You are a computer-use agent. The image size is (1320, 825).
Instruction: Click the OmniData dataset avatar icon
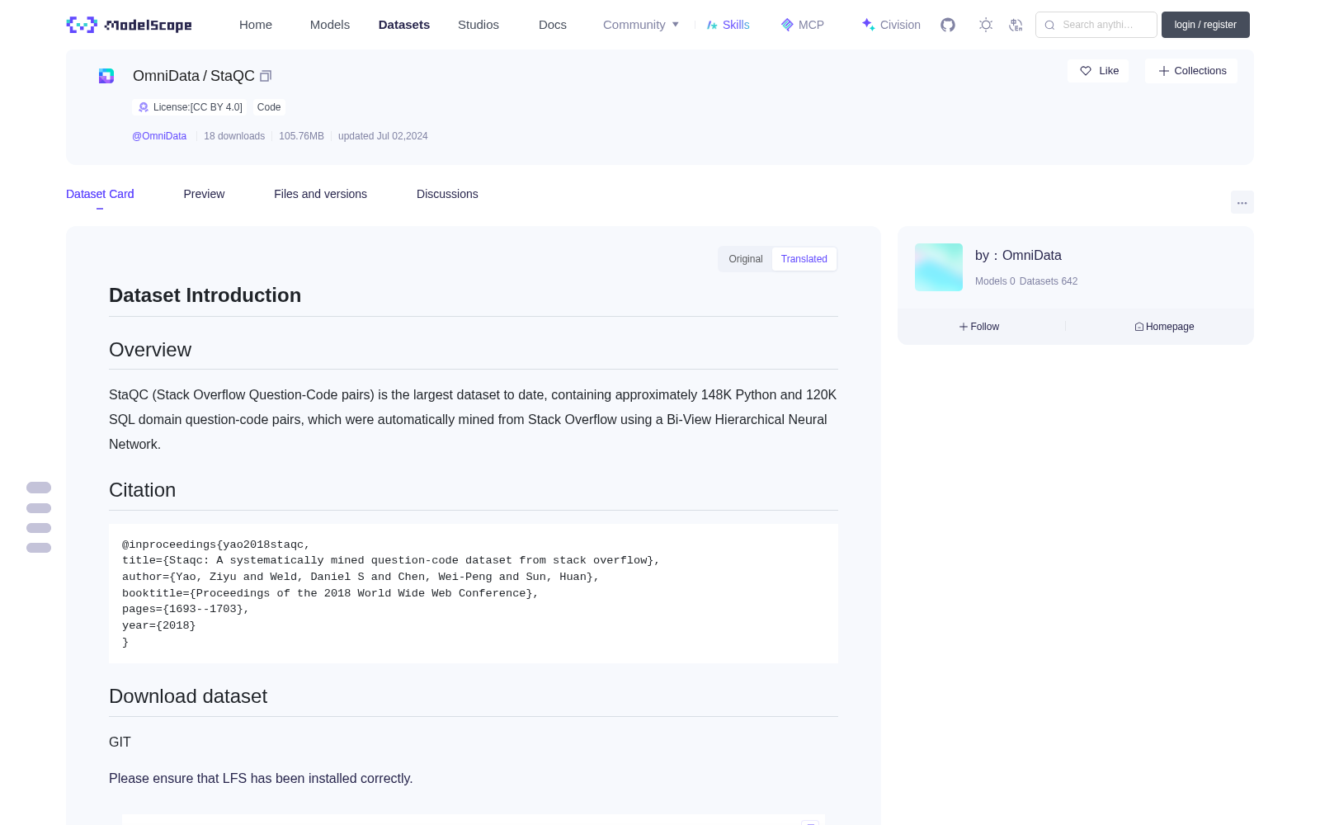pos(106,76)
